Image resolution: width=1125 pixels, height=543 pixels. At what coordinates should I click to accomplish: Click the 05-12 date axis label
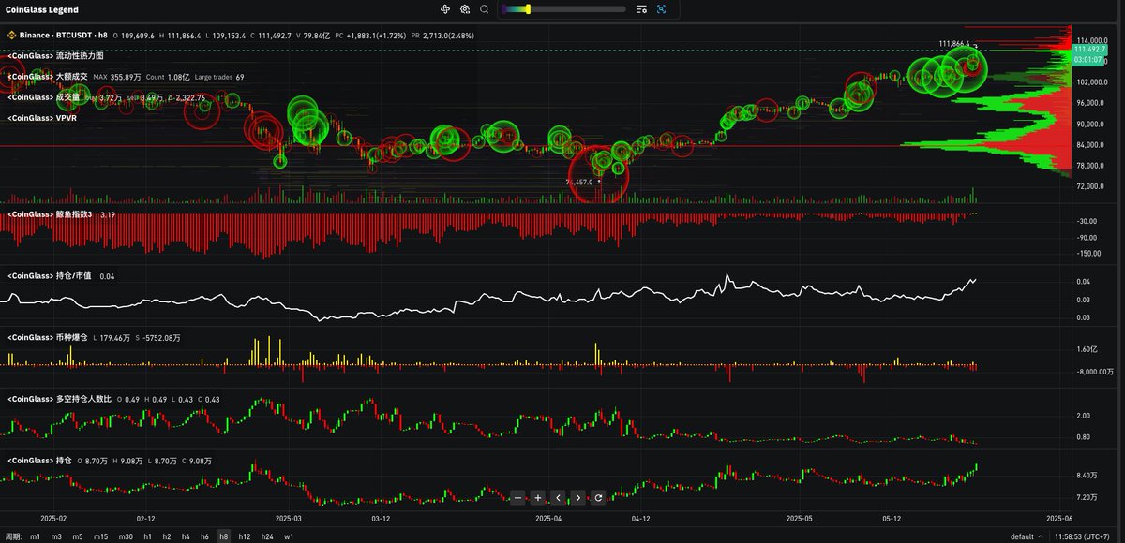pos(892,518)
